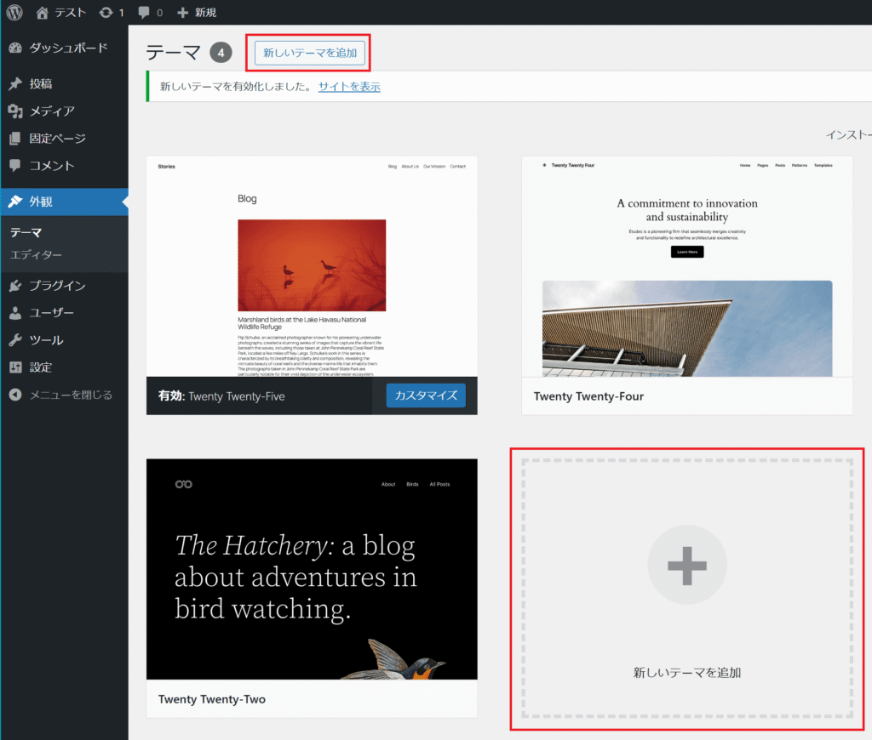Click the updates icon in admin bar

[x=106, y=13]
